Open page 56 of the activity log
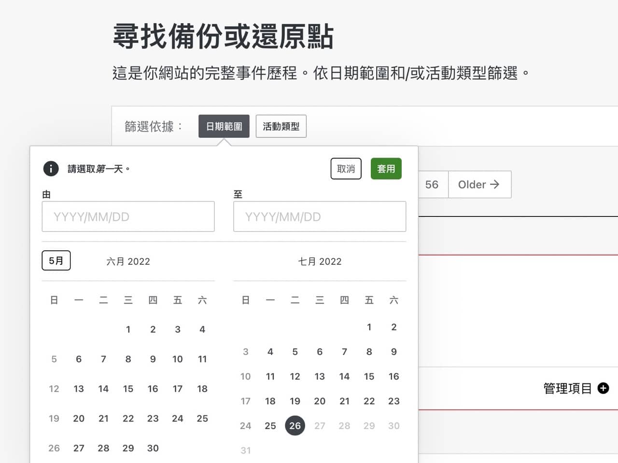The height and width of the screenshot is (463, 618). [432, 185]
